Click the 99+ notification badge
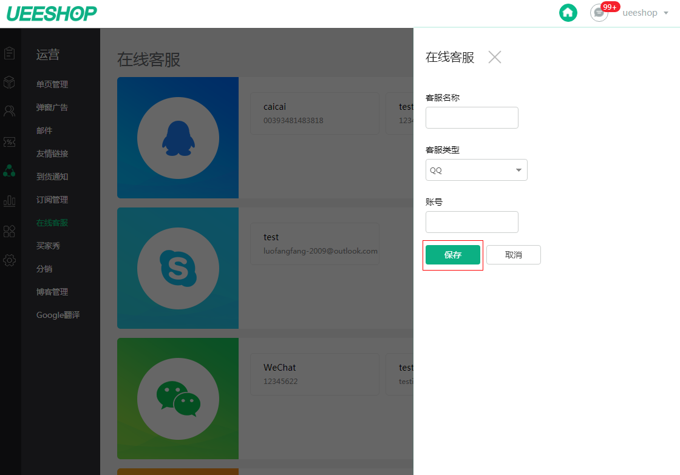The height and width of the screenshot is (475, 680). click(610, 7)
